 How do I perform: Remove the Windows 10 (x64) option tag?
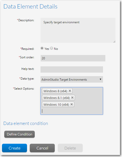[71, 104]
